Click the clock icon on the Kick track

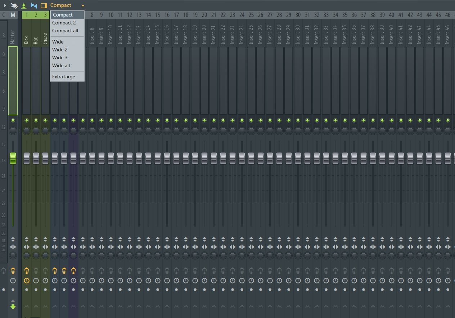27,280
